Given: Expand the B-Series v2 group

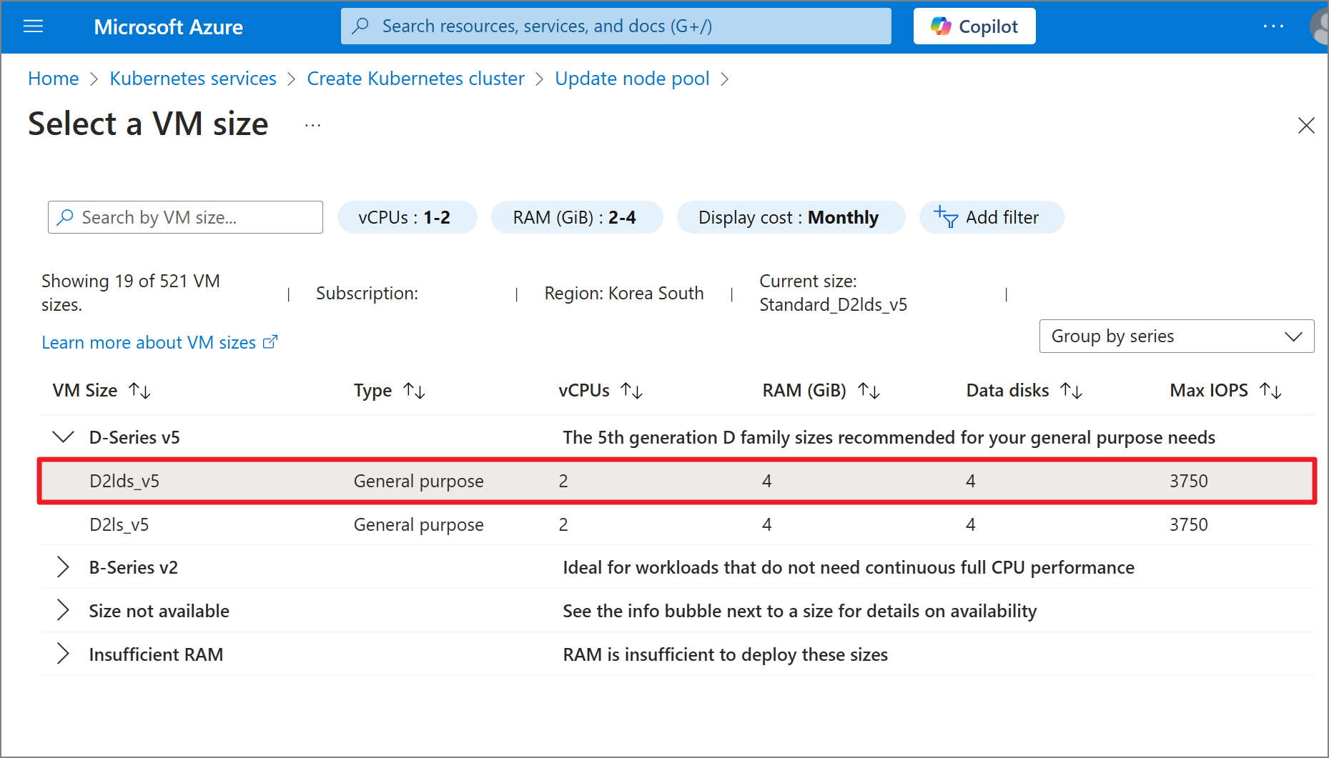Looking at the screenshot, I should (x=63, y=567).
